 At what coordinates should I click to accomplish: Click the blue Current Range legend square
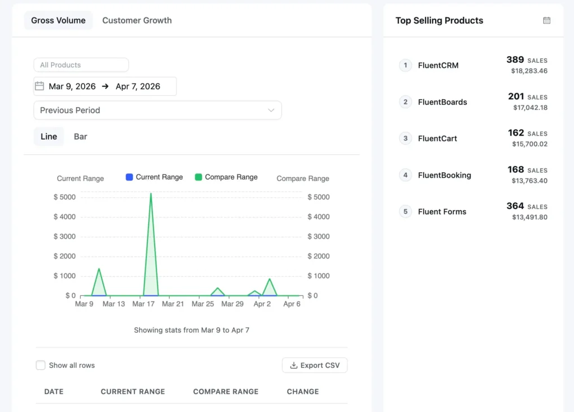tap(129, 177)
